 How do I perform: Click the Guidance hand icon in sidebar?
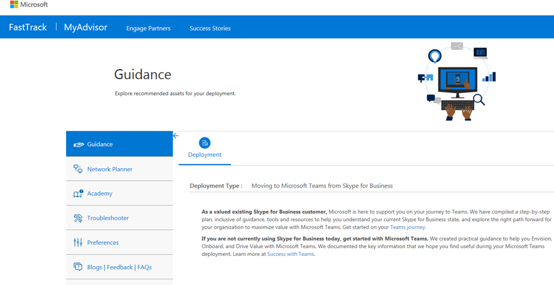[78, 144]
